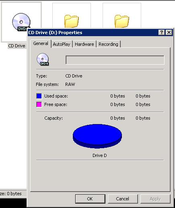Confirm with the OK button
Viewport: 175px width, 208px height.
[x=90, y=199]
